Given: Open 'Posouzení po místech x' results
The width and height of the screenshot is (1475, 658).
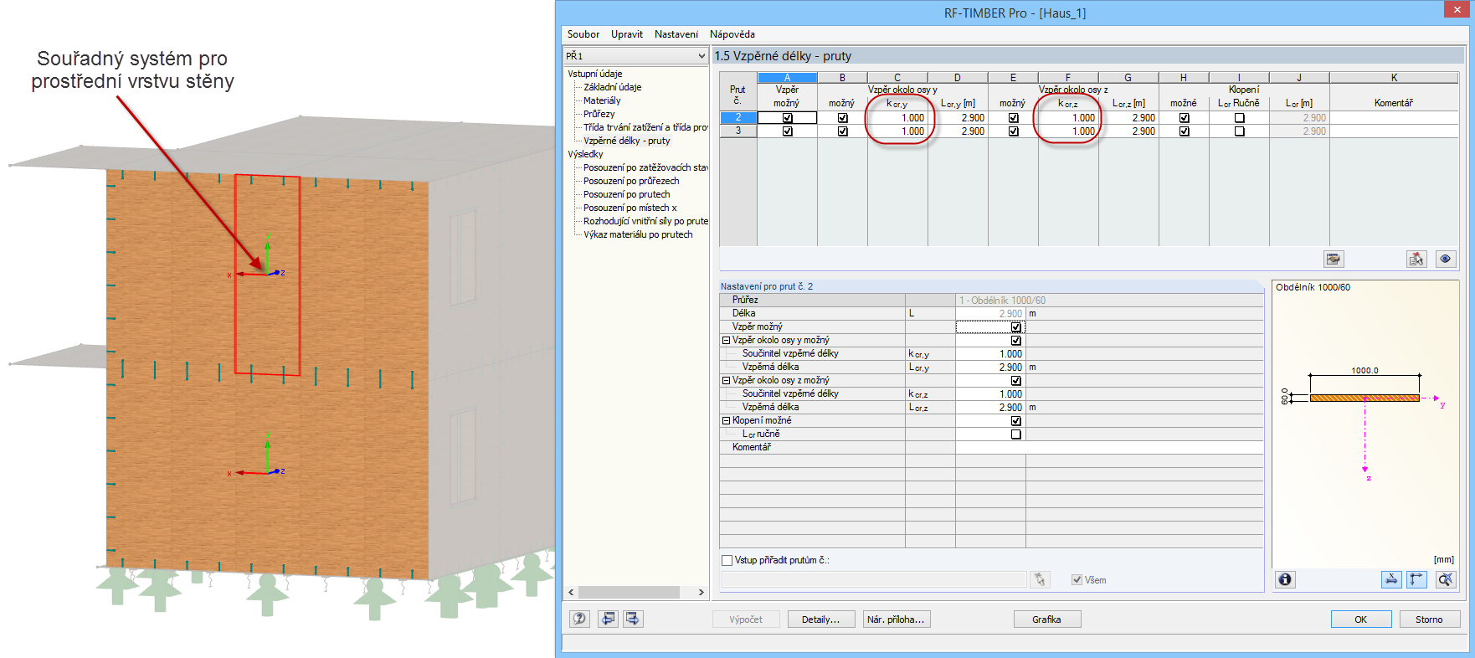Looking at the screenshot, I should [630, 208].
